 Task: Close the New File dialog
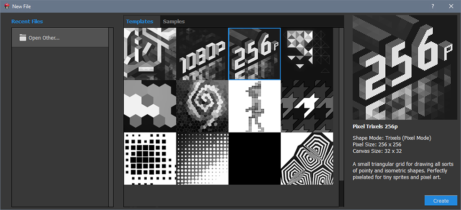point(451,6)
